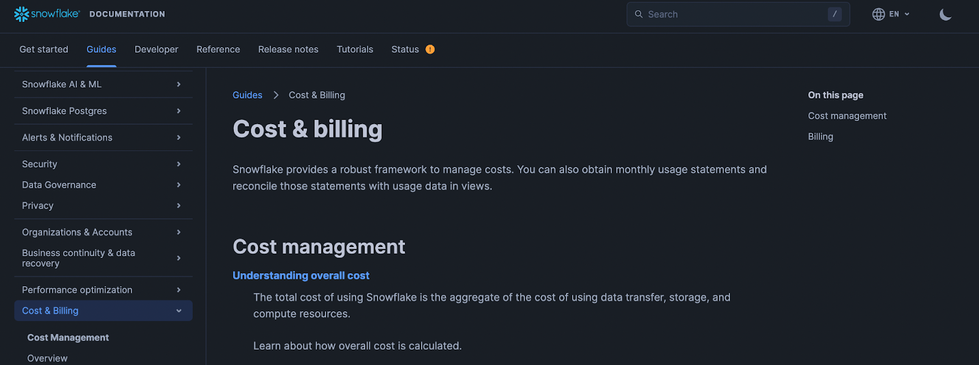
Task: Expand the Snowflake Postgres chevron
Action: pyautogui.click(x=179, y=111)
